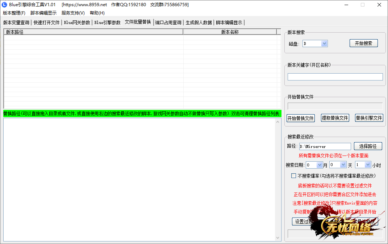This screenshot has height=244, width=388.
Task: Open the 版本整理(F) menu
Action: 14,13
